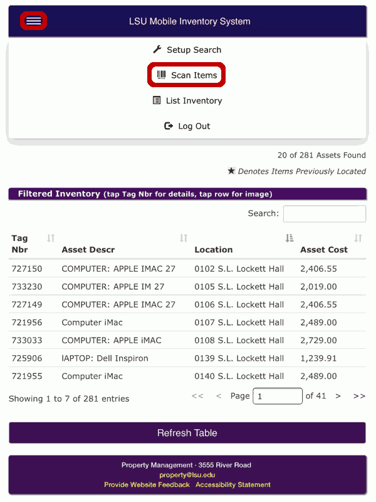Click the List Inventory list icon
The image size is (376, 502).
157,100
